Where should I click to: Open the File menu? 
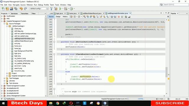click(x=2, y=5)
